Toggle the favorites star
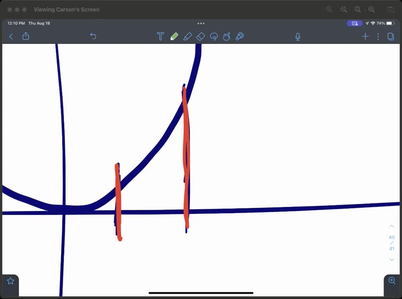402x299 pixels. (x=10, y=281)
